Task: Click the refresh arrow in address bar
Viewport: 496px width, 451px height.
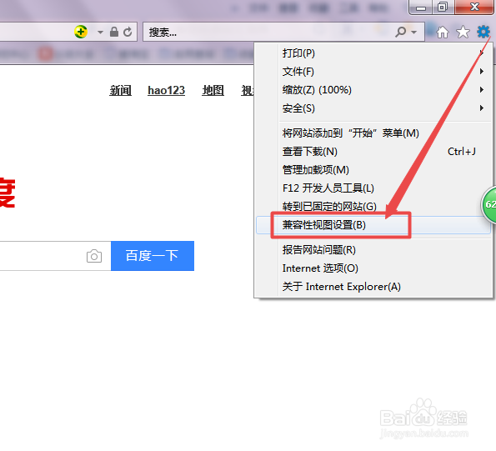Action: [x=128, y=32]
